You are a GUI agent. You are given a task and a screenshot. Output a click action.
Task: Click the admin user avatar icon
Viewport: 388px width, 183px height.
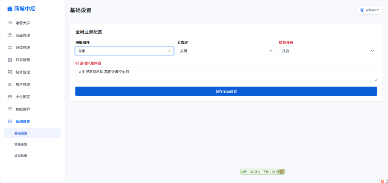point(362,10)
